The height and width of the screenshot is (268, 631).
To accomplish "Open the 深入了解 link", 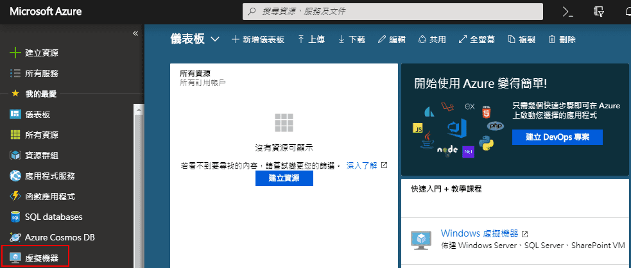I will point(362,165).
